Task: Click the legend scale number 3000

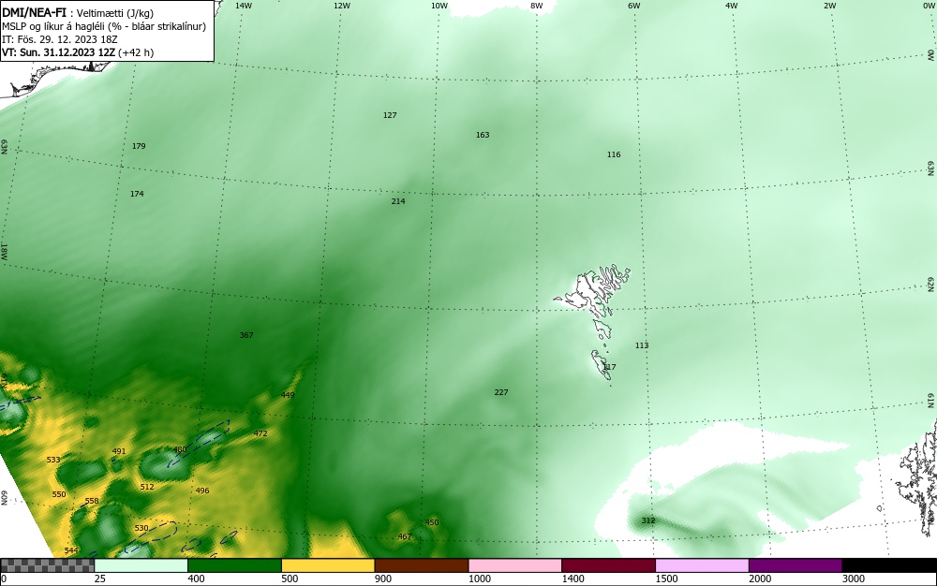Action: [x=854, y=579]
